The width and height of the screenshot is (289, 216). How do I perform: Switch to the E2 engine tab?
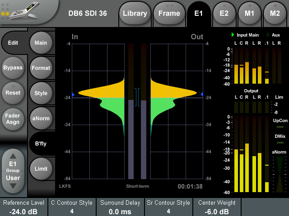pyautogui.click(x=224, y=13)
